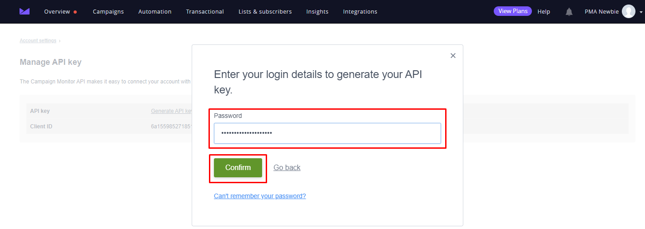Open the Integrations page
This screenshot has height=229, width=645.
coord(360,11)
